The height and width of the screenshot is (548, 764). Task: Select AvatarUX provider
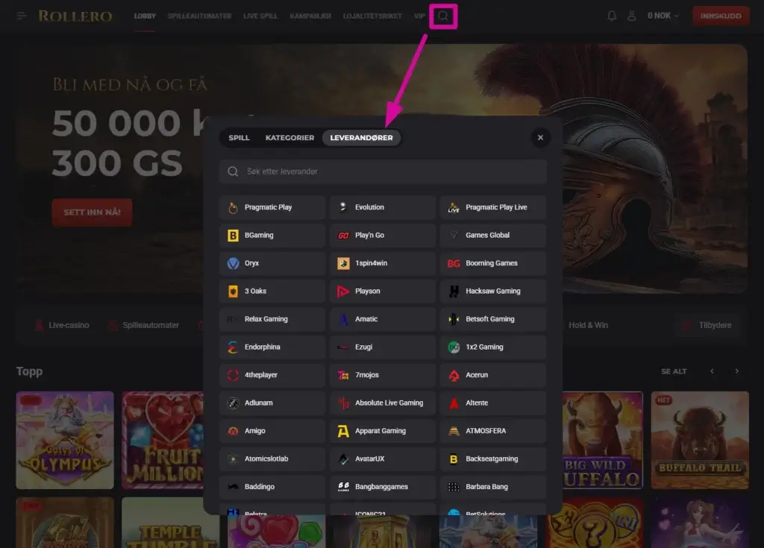point(383,459)
